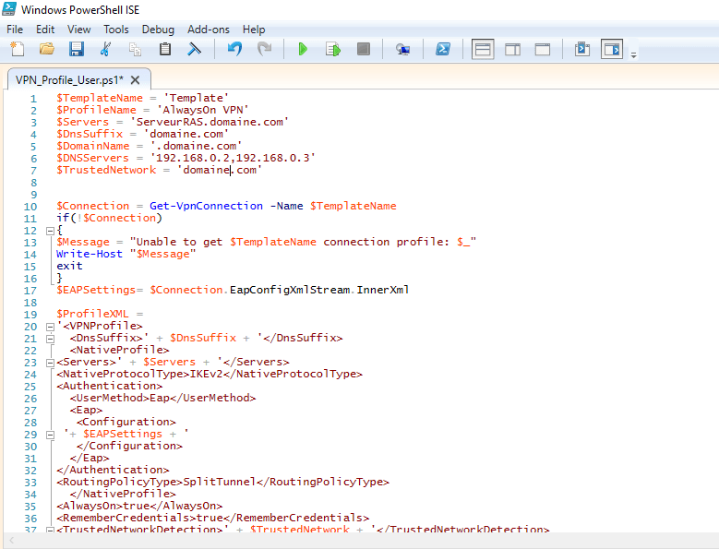Image resolution: width=719 pixels, height=549 pixels.
Task: Open the Debug menu
Action: pyautogui.click(x=158, y=30)
